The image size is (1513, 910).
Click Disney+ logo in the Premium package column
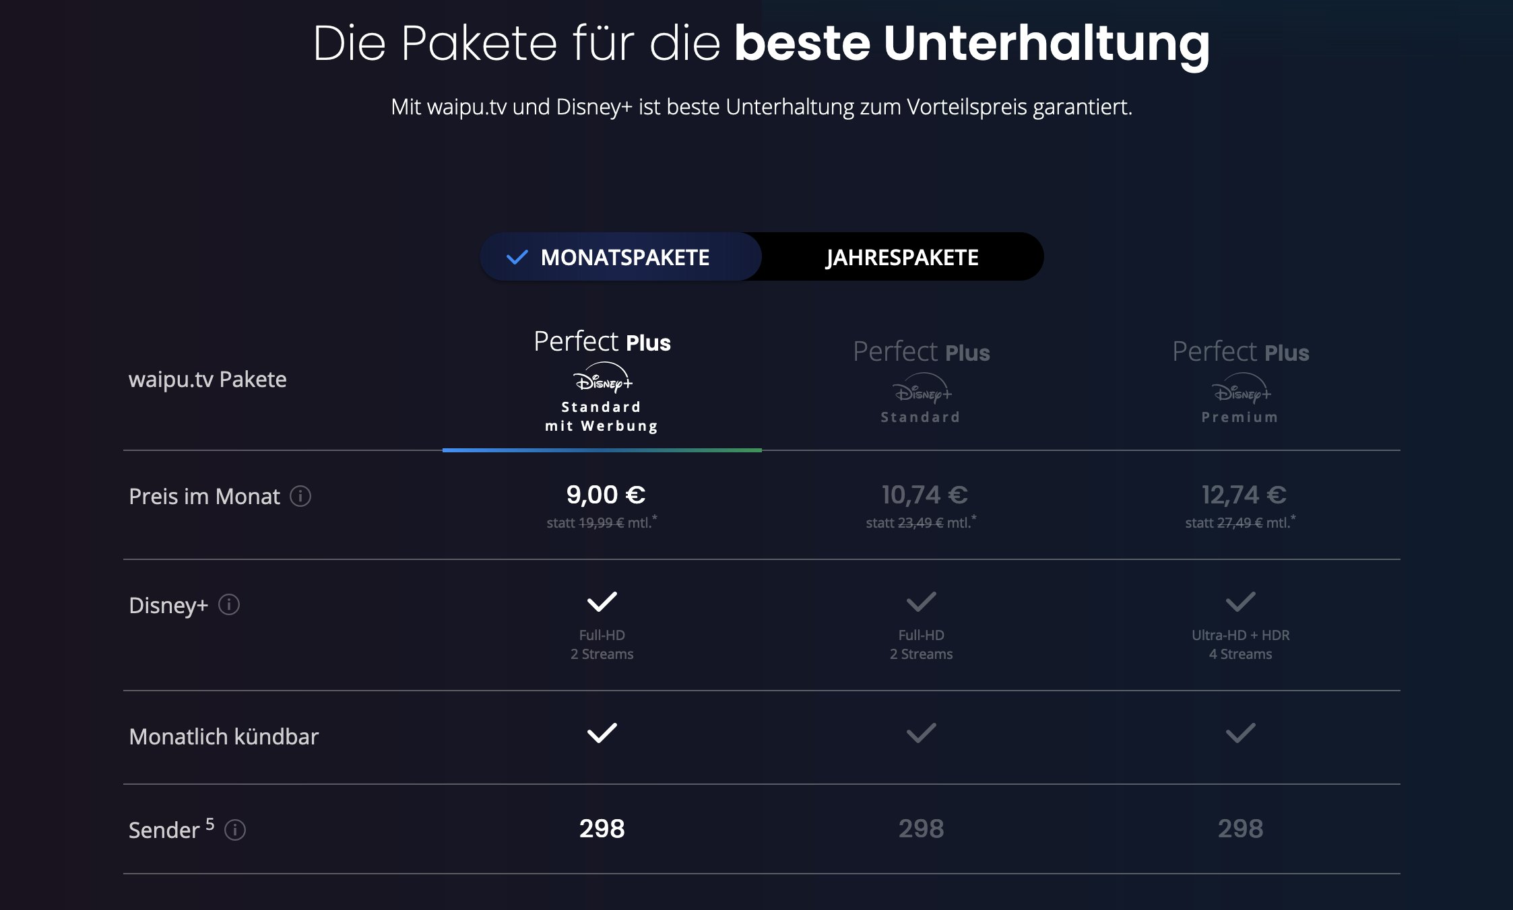pyautogui.click(x=1241, y=390)
